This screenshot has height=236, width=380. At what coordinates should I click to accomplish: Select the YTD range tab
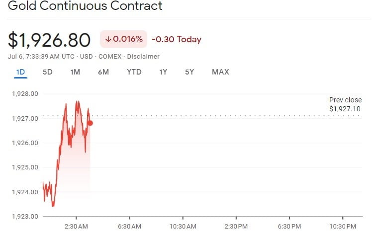(134, 72)
